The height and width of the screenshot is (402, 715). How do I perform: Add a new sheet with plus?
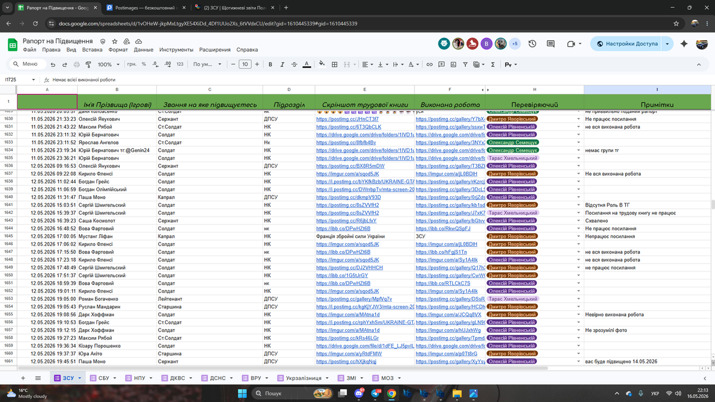coord(22,378)
